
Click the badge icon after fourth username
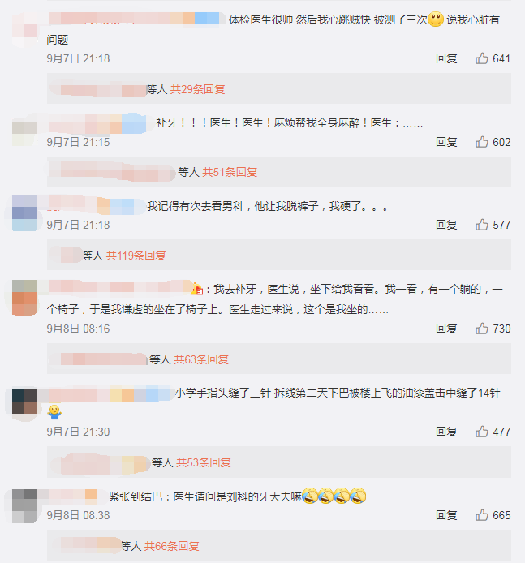click(197, 289)
